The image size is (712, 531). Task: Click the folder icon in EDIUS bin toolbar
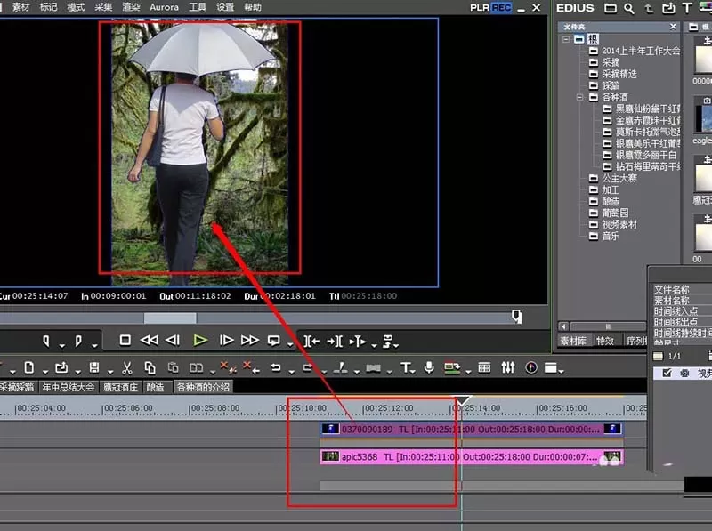611,8
